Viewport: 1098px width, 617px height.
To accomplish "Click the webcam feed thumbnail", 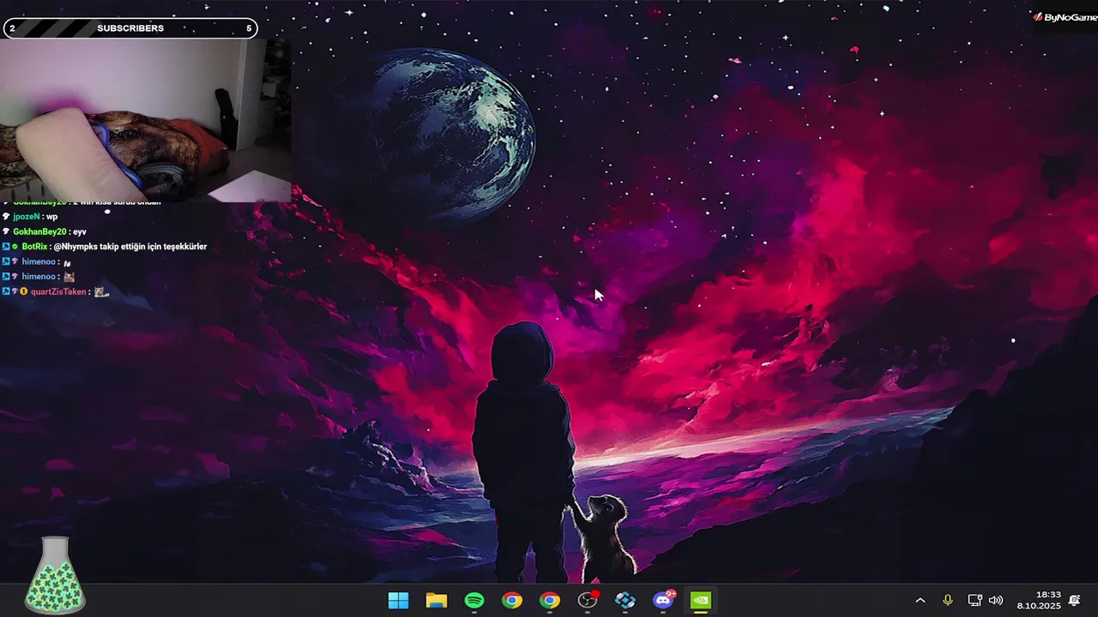I will coord(145,120).
